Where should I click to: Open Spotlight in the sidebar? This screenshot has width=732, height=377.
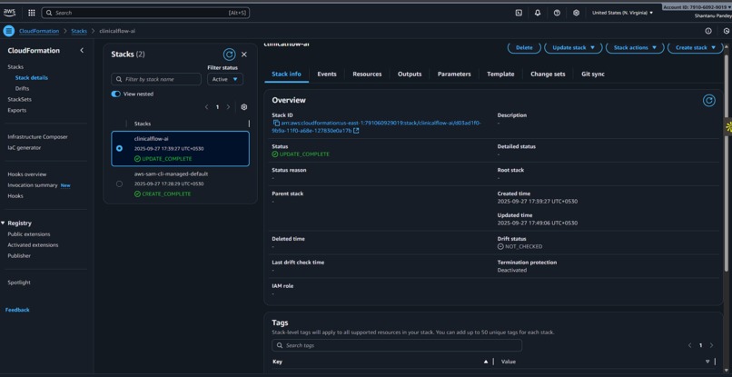(19, 283)
